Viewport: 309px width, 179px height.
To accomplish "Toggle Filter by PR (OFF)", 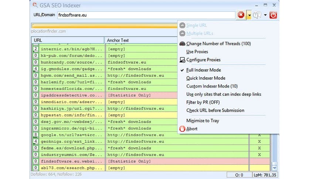I will [203, 102].
